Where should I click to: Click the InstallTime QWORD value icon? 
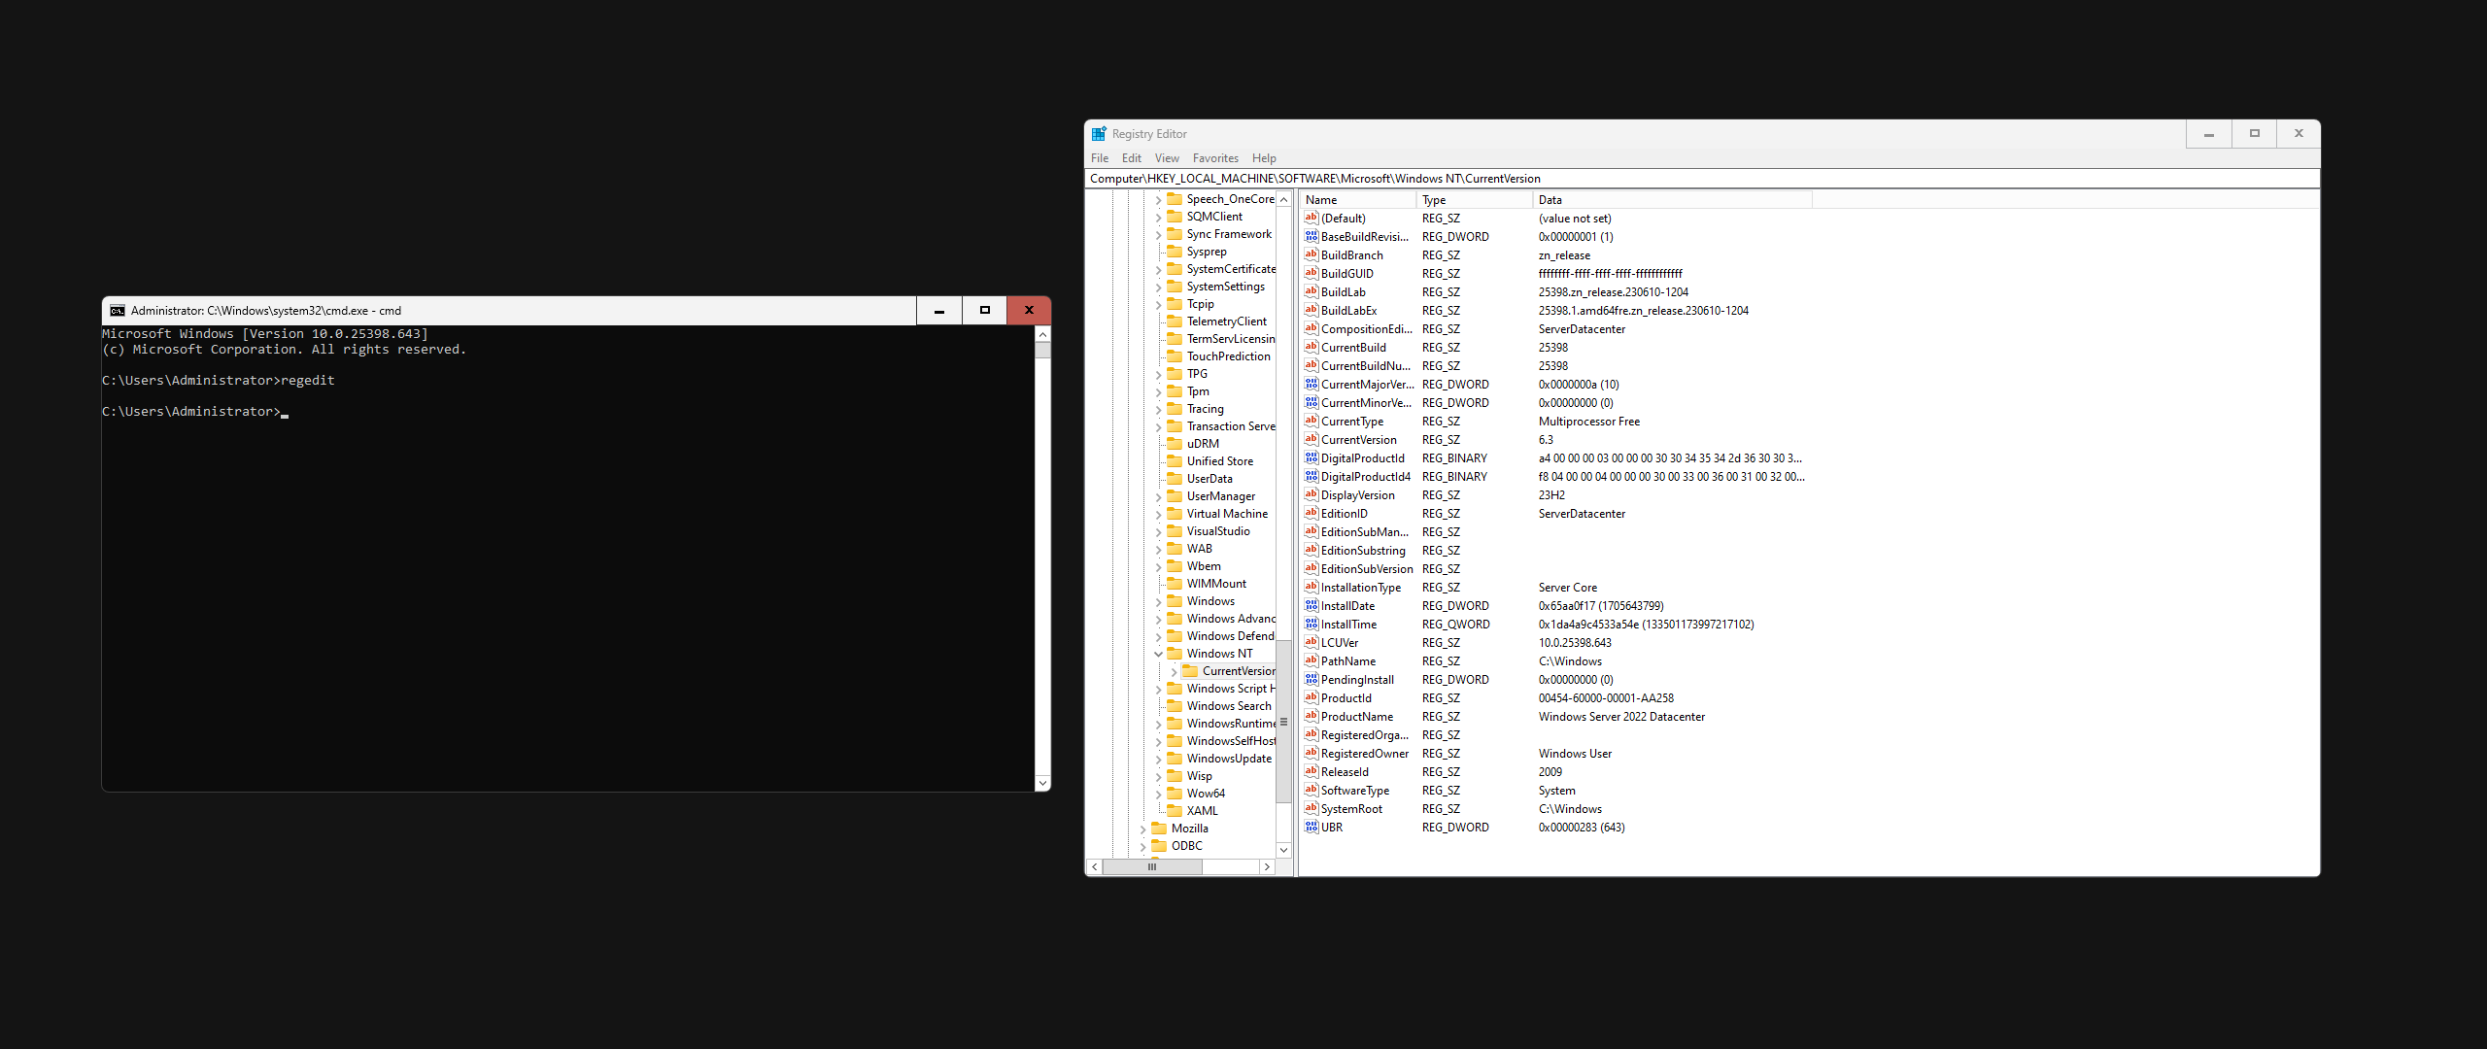1311,625
